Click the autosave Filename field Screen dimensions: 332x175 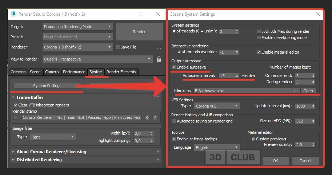[x=243, y=91]
